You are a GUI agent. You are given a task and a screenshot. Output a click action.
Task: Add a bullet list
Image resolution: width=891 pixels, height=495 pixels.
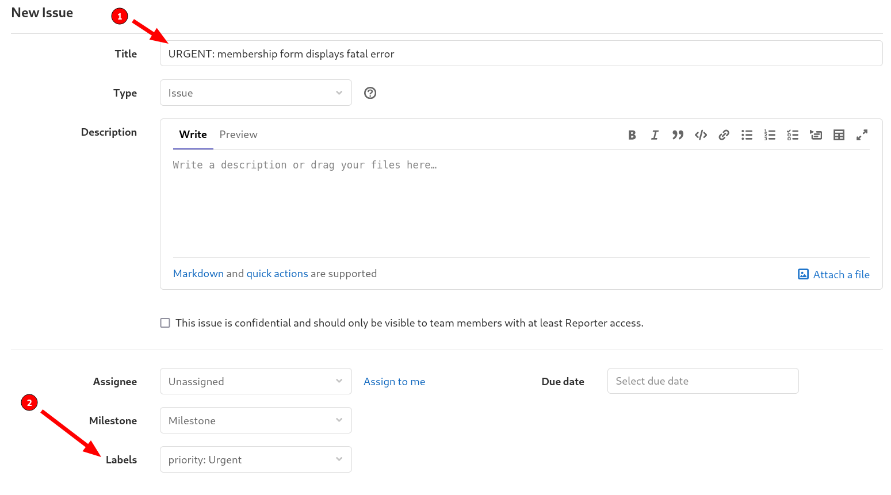tap(747, 135)
